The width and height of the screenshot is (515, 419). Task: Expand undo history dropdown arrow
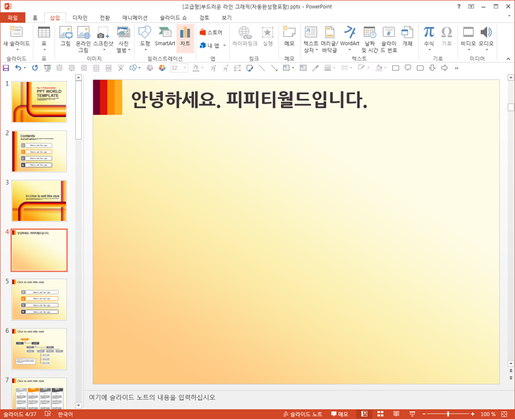pos(25,68)
